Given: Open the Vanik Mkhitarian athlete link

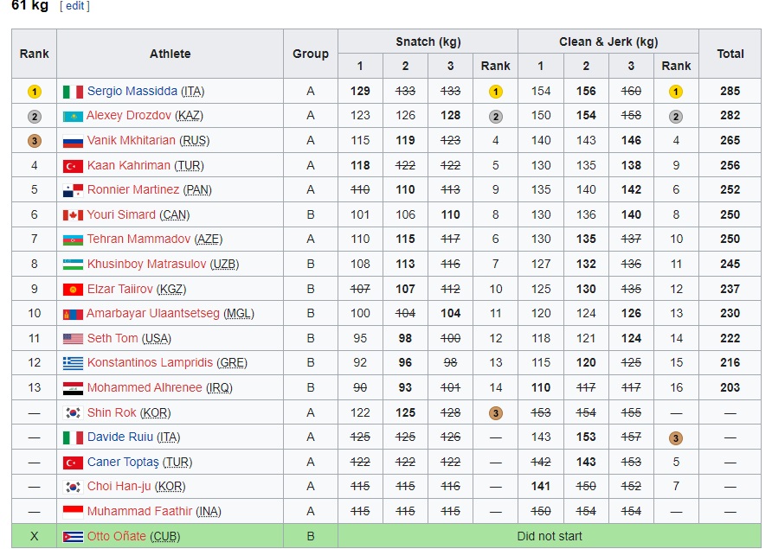Looking at the screenshot, I should [131, 141].
